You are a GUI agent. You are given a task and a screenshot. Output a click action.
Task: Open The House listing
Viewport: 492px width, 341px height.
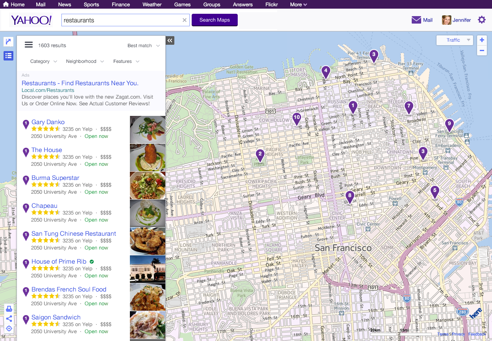[x=47, y=150]
